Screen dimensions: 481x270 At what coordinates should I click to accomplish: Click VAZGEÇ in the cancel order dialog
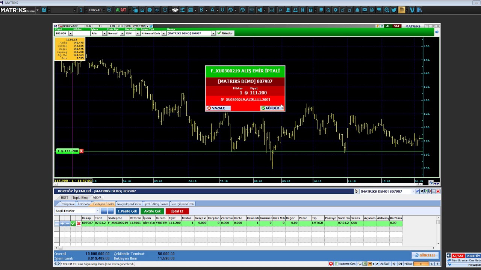(x=218, y=108)
